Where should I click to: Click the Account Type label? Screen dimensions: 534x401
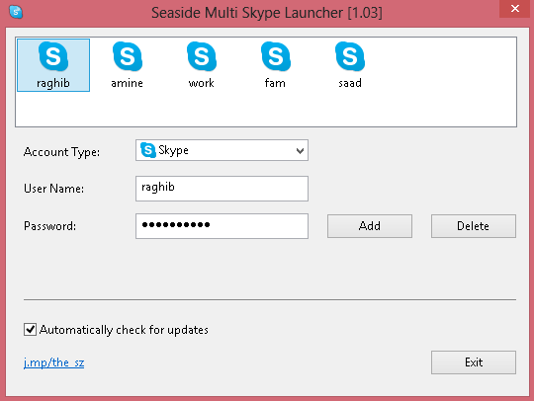coord(61,152)
